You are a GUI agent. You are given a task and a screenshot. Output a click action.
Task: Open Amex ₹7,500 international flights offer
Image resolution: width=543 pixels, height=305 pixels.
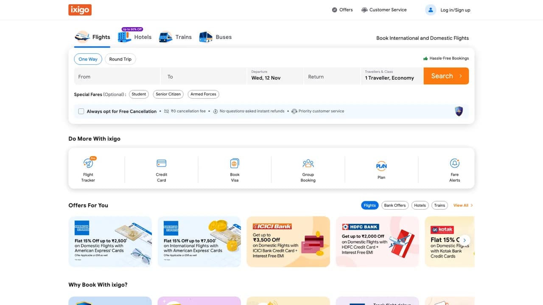[x=199, y=242]
